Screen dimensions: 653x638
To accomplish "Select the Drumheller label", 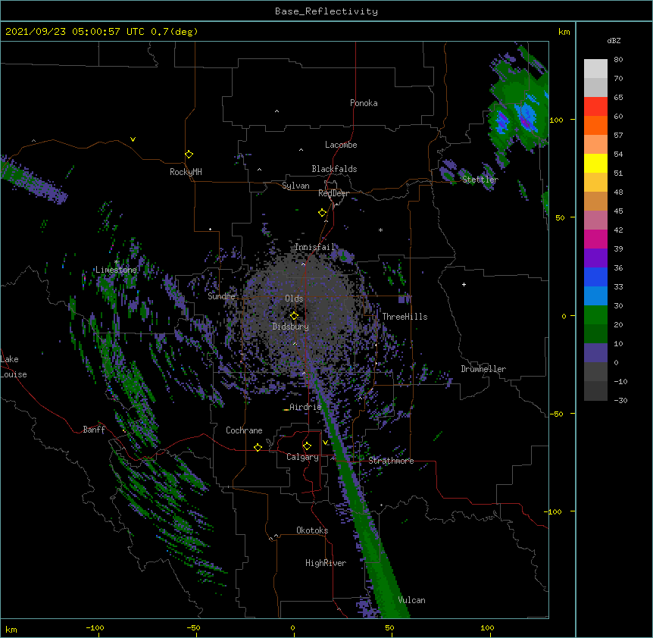I will pos(483,369).
